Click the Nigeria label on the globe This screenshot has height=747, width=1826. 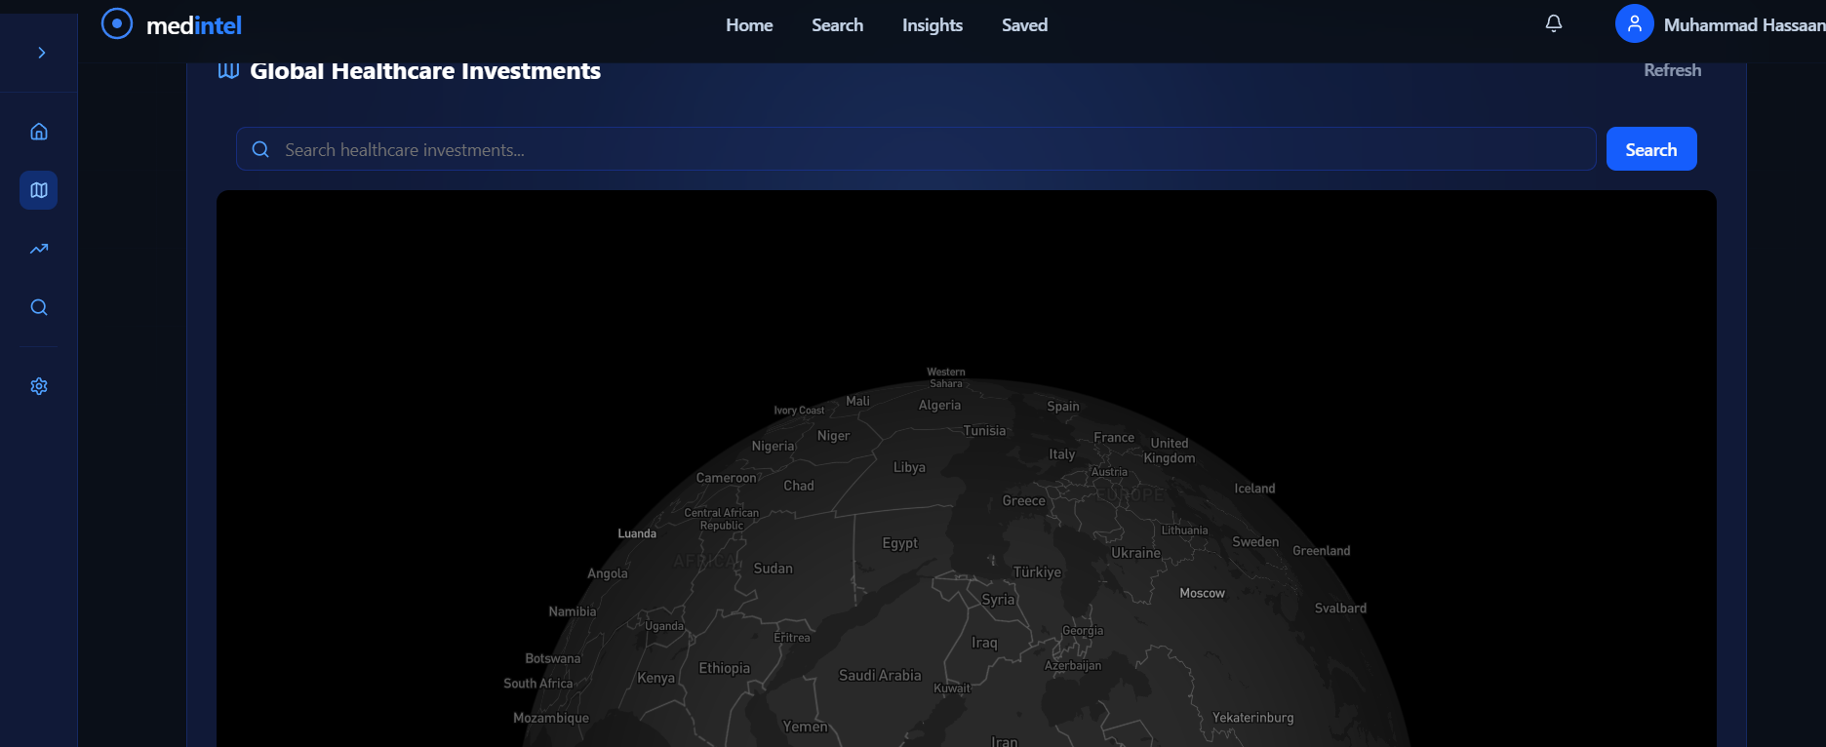773,446
